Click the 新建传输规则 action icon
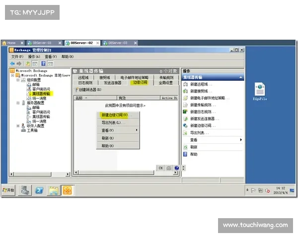298x238 pixels. 185,105
